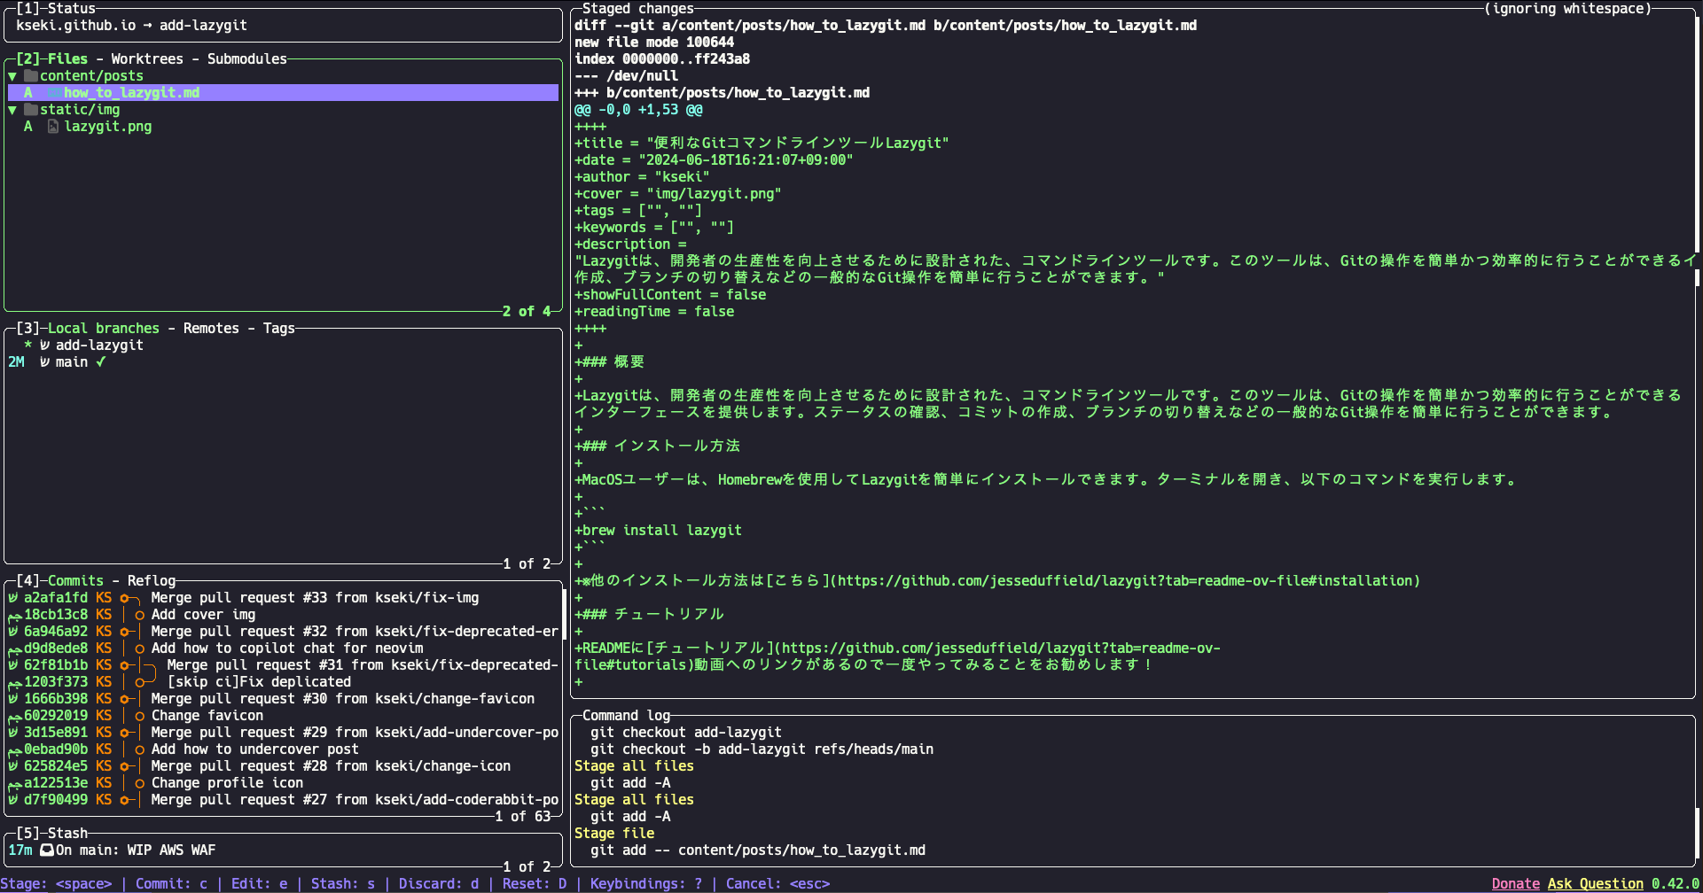Click the stash box icon

[47, 850]
